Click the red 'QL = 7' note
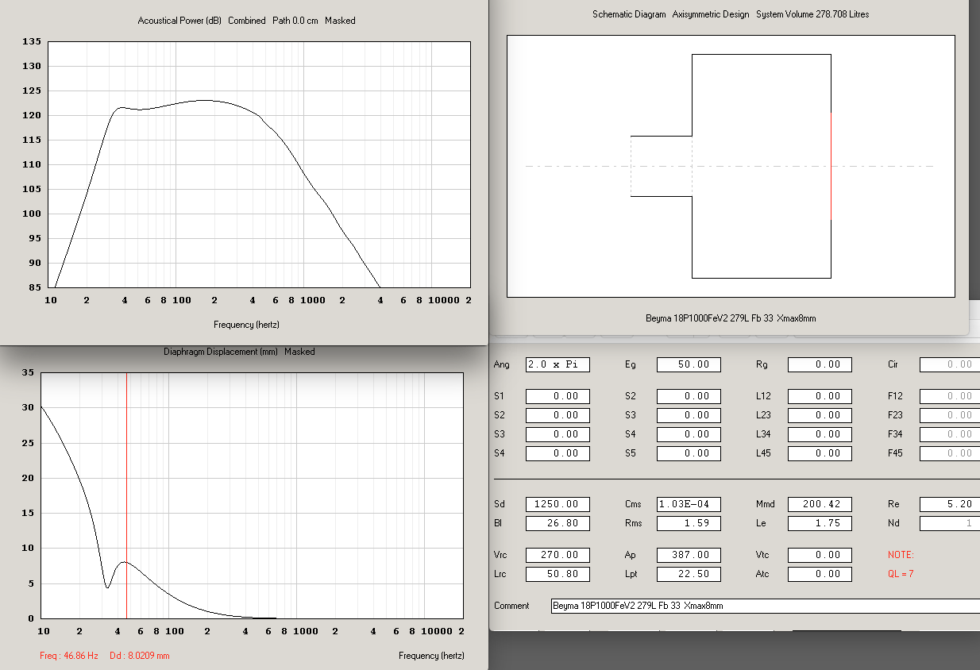Image resolution: width=980 pixels, height=670 pixels. 901,574
